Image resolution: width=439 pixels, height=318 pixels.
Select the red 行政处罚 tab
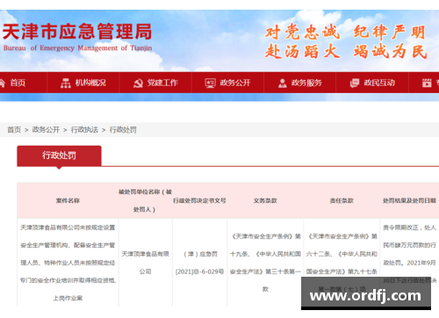[59, 155]
